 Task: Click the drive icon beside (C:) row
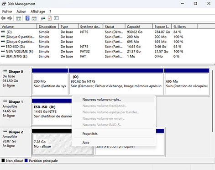(x=3, y=32)
